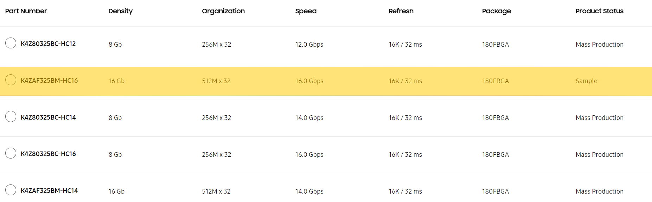Click the Product Status column header
The image size is (652, 202).
tap(599, 11)
